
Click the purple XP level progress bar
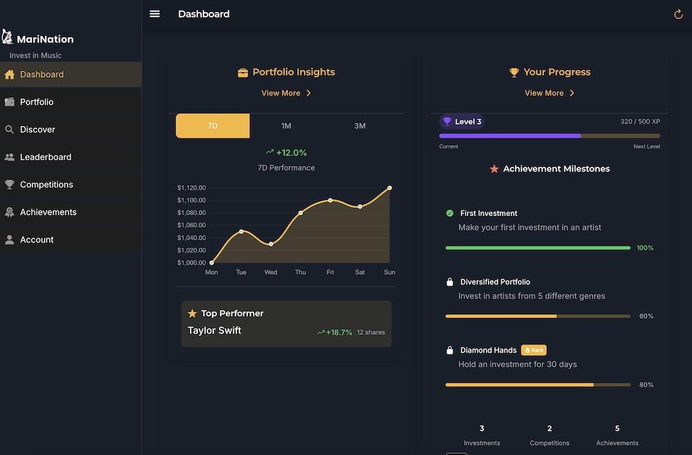[x=549, y=136]
